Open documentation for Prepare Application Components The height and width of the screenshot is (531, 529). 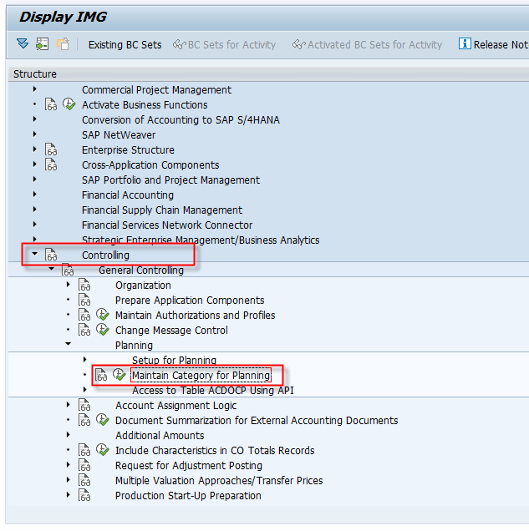tap(84, 300)
